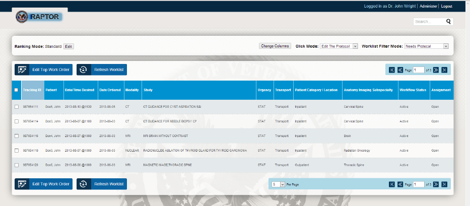Viewport: 470px width, 206px height.
Task: Open the Click Mode dropdown
Action: tap(339, 46)
